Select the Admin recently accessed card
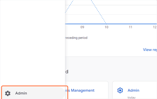This screenshot has height=99, width=157. tap(135, 90)
